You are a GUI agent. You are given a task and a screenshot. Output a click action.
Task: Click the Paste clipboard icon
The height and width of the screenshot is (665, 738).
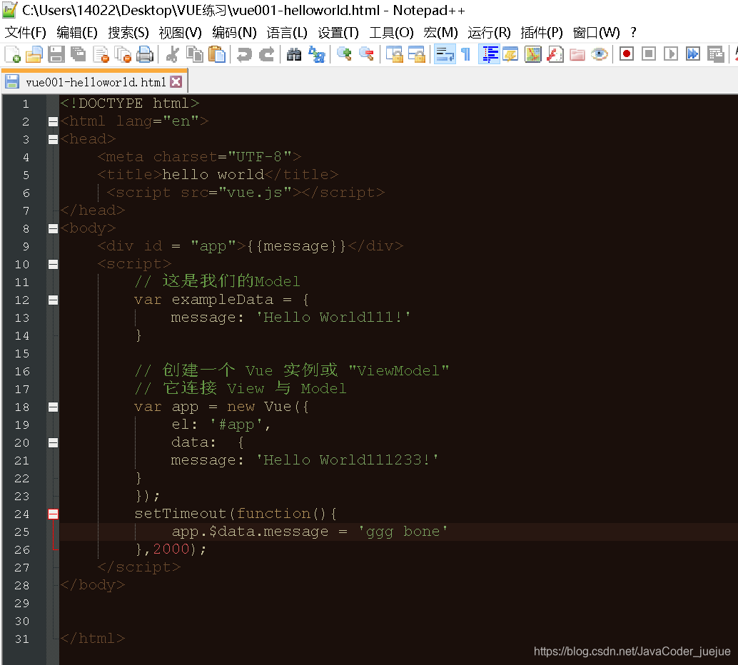click(216, 54)
